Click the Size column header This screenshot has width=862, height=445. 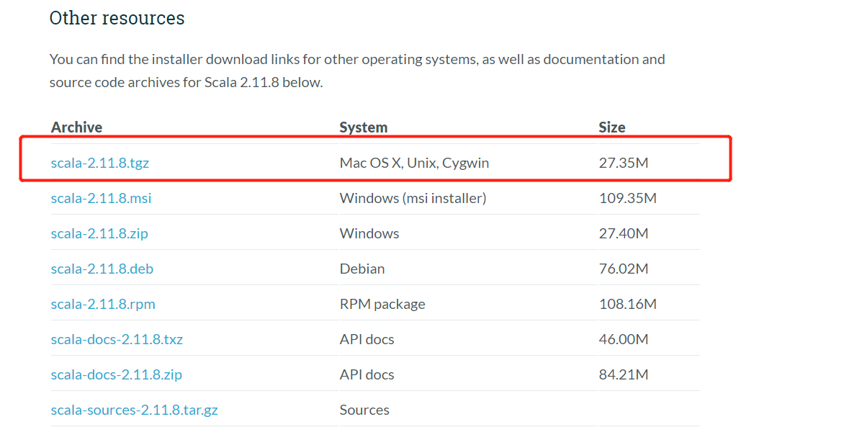611,127
